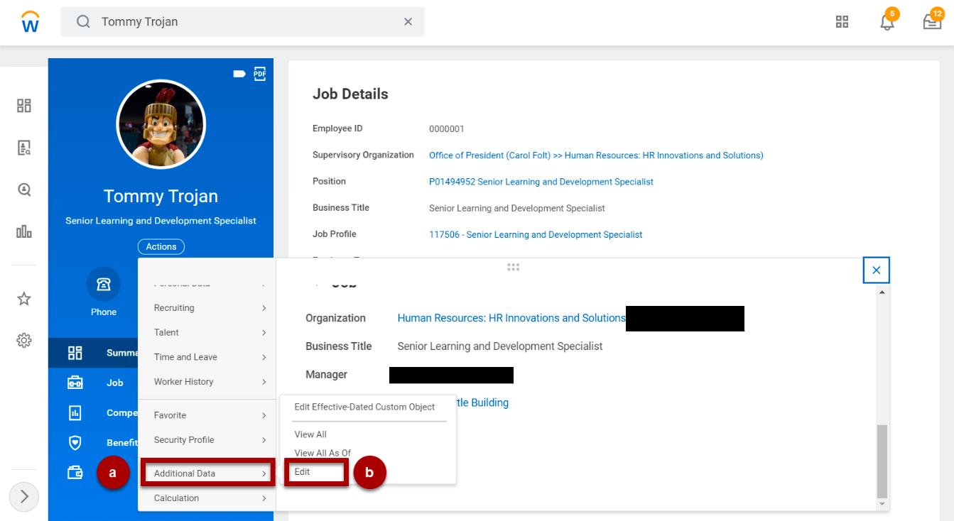Open the directory search icon in left rail
Image resolution: width=954 pixels, height=521 pixels.
(24, 148)
